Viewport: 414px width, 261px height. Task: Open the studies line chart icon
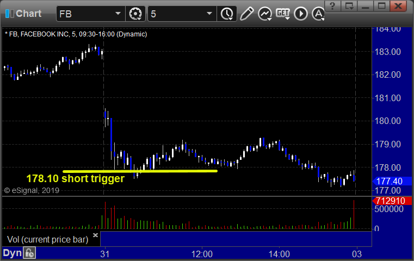(265, 14)
